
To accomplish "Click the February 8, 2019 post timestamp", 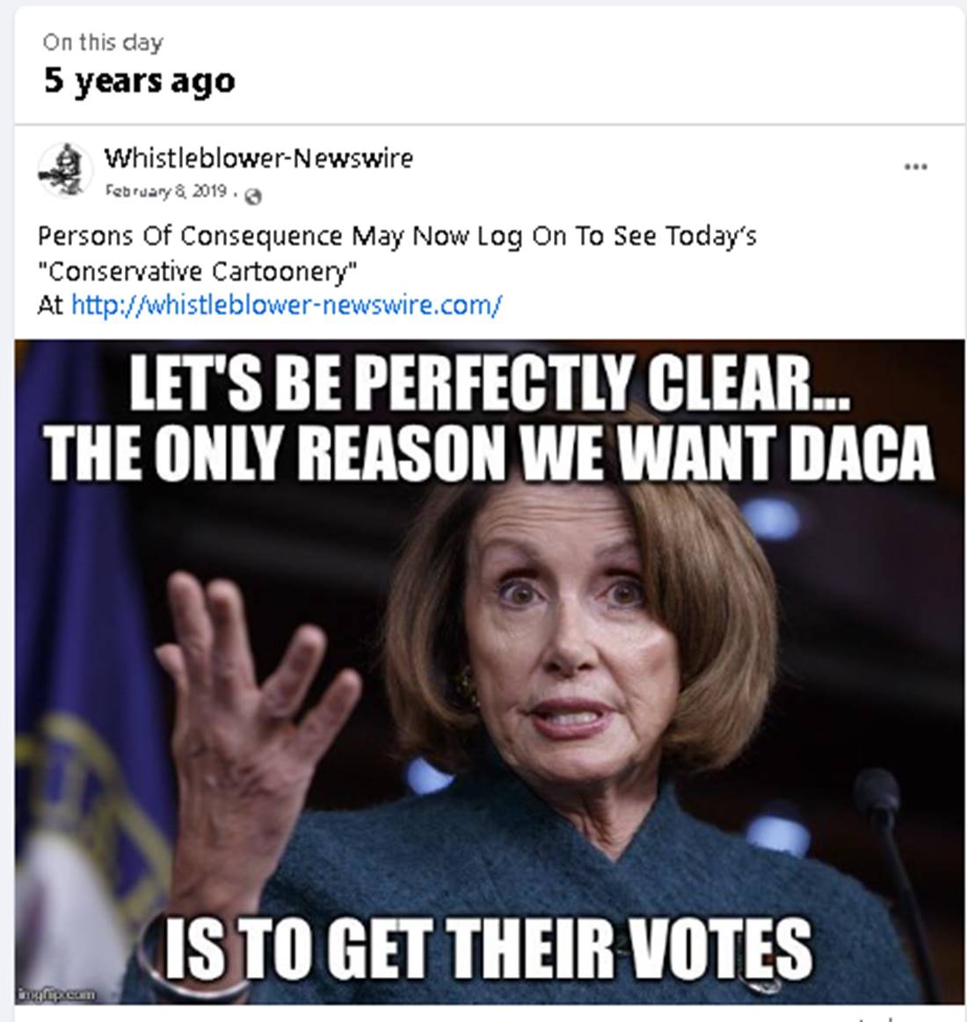I will click(166, 191).
